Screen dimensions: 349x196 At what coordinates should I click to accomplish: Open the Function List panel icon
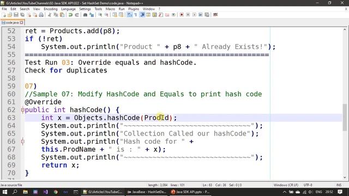[x=161, y=15]
